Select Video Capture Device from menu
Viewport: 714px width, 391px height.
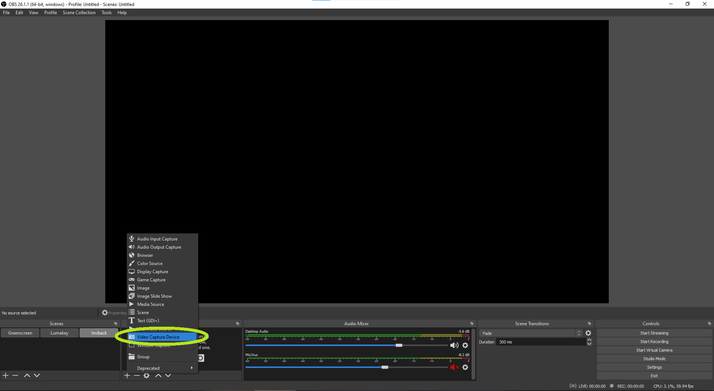coord(163,337)
